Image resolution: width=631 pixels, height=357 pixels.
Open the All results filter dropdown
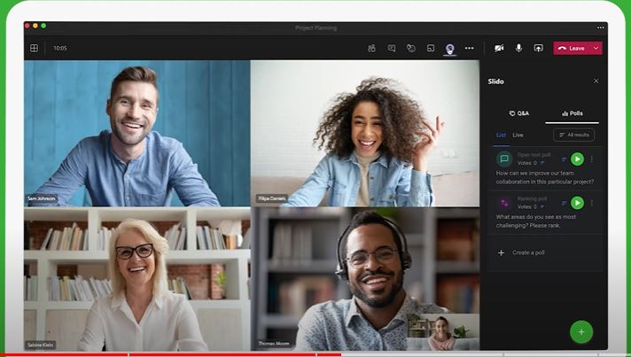pyautogui.click(x=573, y=135)
